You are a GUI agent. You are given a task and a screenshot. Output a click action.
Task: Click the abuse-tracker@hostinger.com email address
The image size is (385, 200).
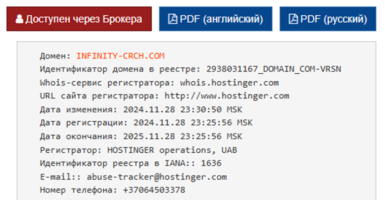pyautogui.click(x=157, y=177)
